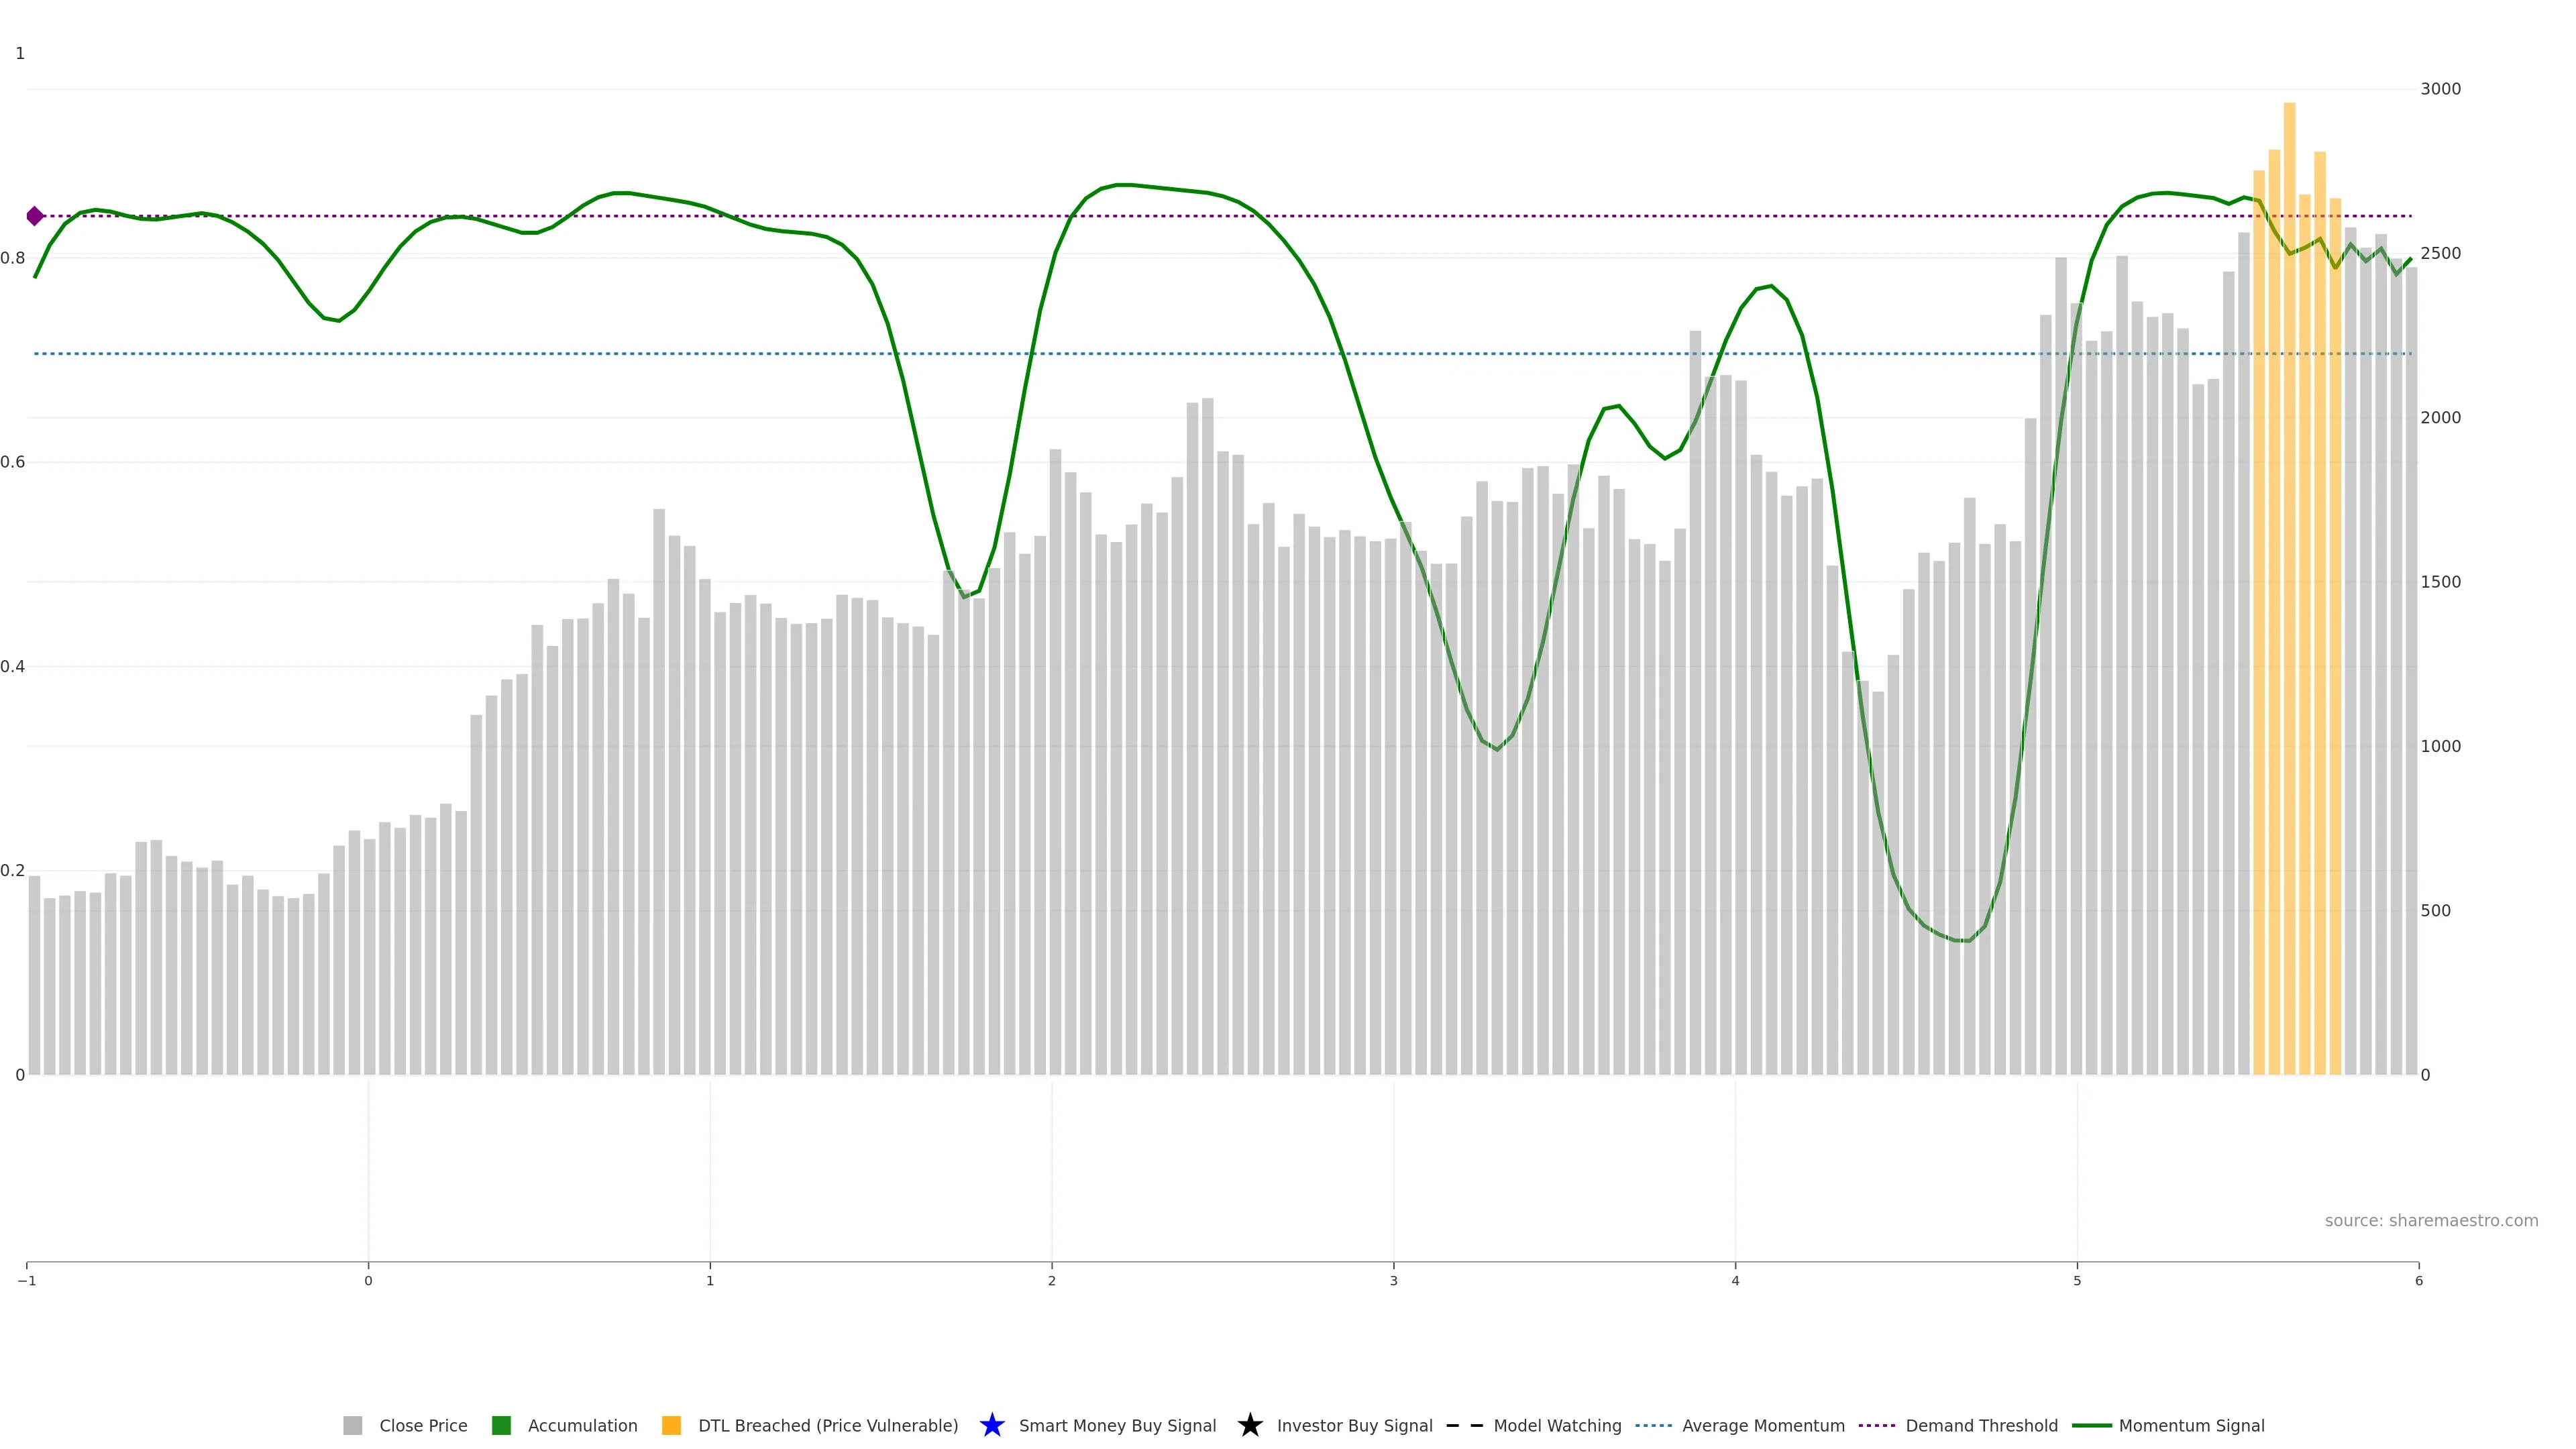Click the orange DTL Breached legend square
Screen dimensions: 2576x1449
coord(672,1425)
